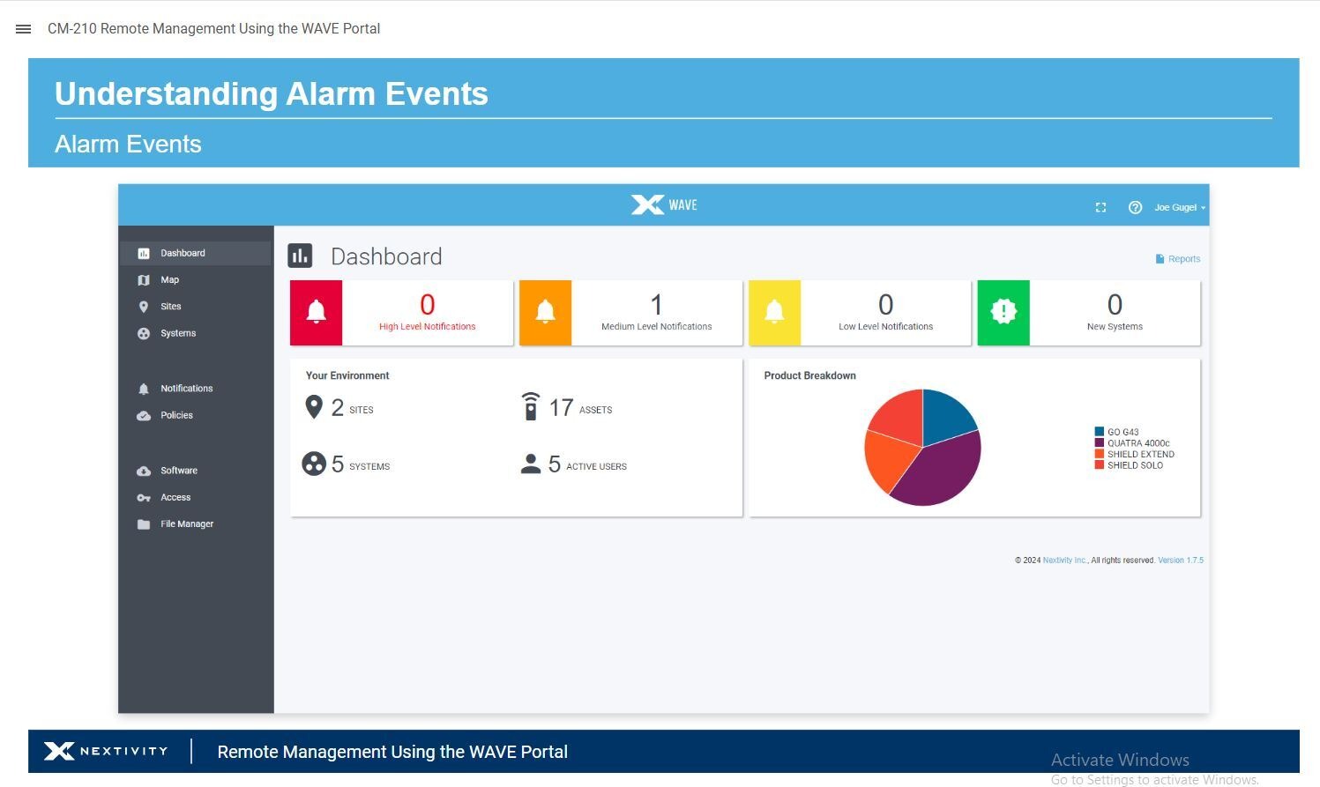Click the File Manager folder icon
The image size is (1320, 787).
point(144,524)
